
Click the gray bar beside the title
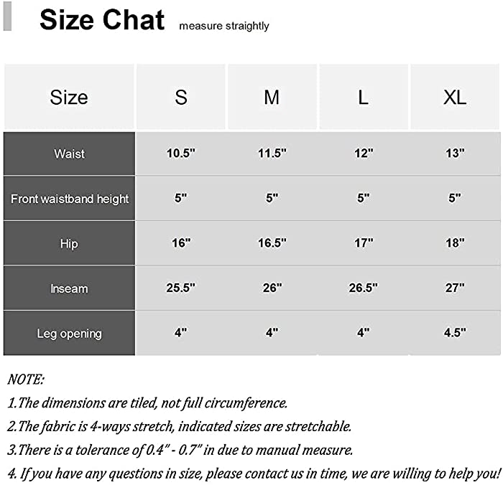click(x=7, y=16)
